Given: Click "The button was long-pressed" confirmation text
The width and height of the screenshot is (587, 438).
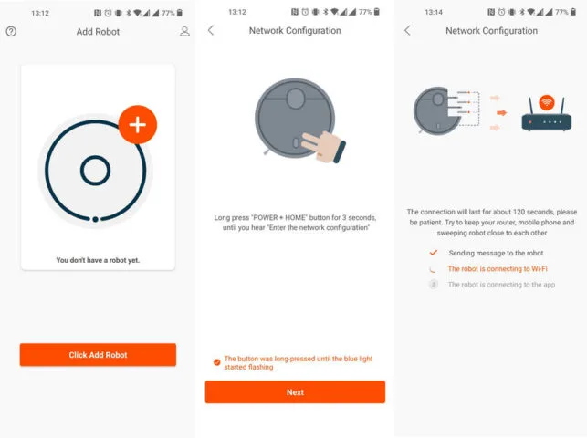Looking at the screenshot, I should [x=299, y=363].
